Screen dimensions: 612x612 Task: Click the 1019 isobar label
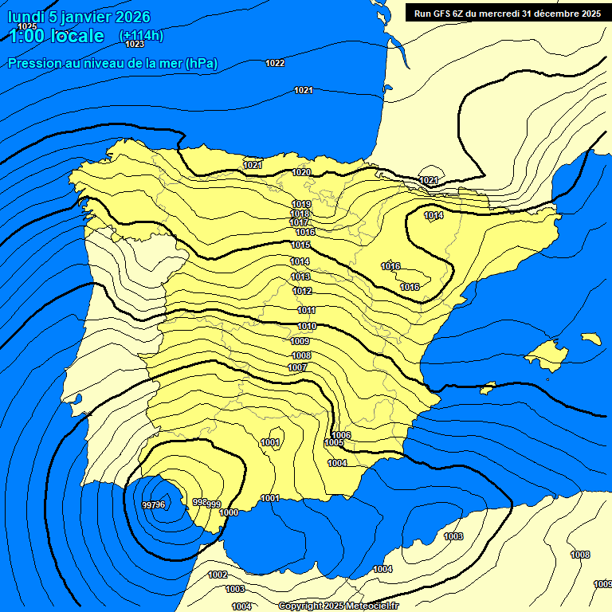point(301,205)
